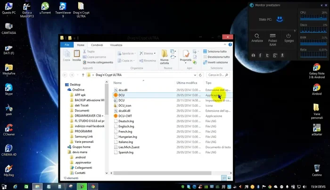Click Incolla collegamento button
This screenshot has width=330, height=190.
point(98,63)
